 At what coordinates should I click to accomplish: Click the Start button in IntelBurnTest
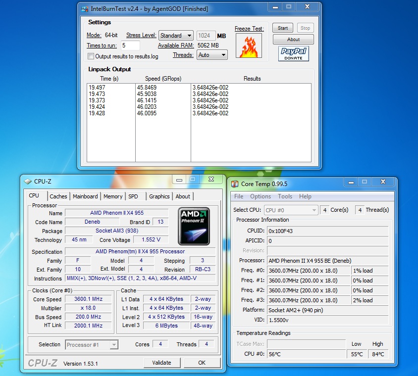tap(283, 28)
